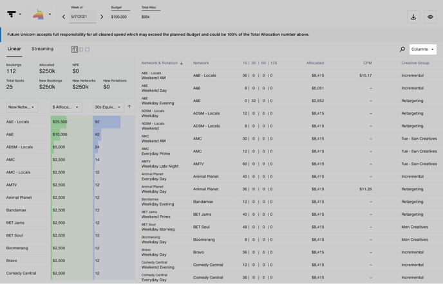Toggle the eye visibility button

click(430, 17)
